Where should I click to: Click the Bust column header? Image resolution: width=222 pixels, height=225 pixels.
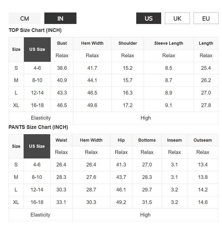[x=62, y=43]
